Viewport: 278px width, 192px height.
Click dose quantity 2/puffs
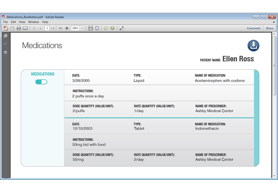pos(79,111)
